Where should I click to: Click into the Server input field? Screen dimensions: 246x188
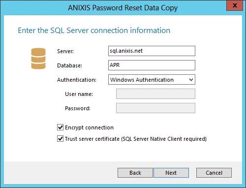pyautogui.click(x=152, y=51)
